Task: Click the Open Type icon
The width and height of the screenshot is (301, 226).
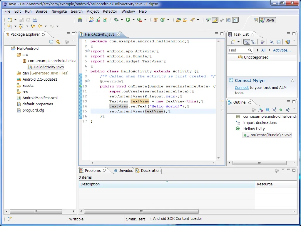Action: [x=178, y=20]
